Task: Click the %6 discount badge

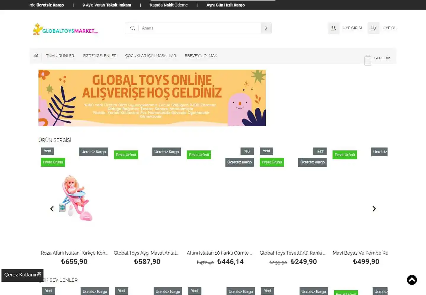Action: point(247,151)
